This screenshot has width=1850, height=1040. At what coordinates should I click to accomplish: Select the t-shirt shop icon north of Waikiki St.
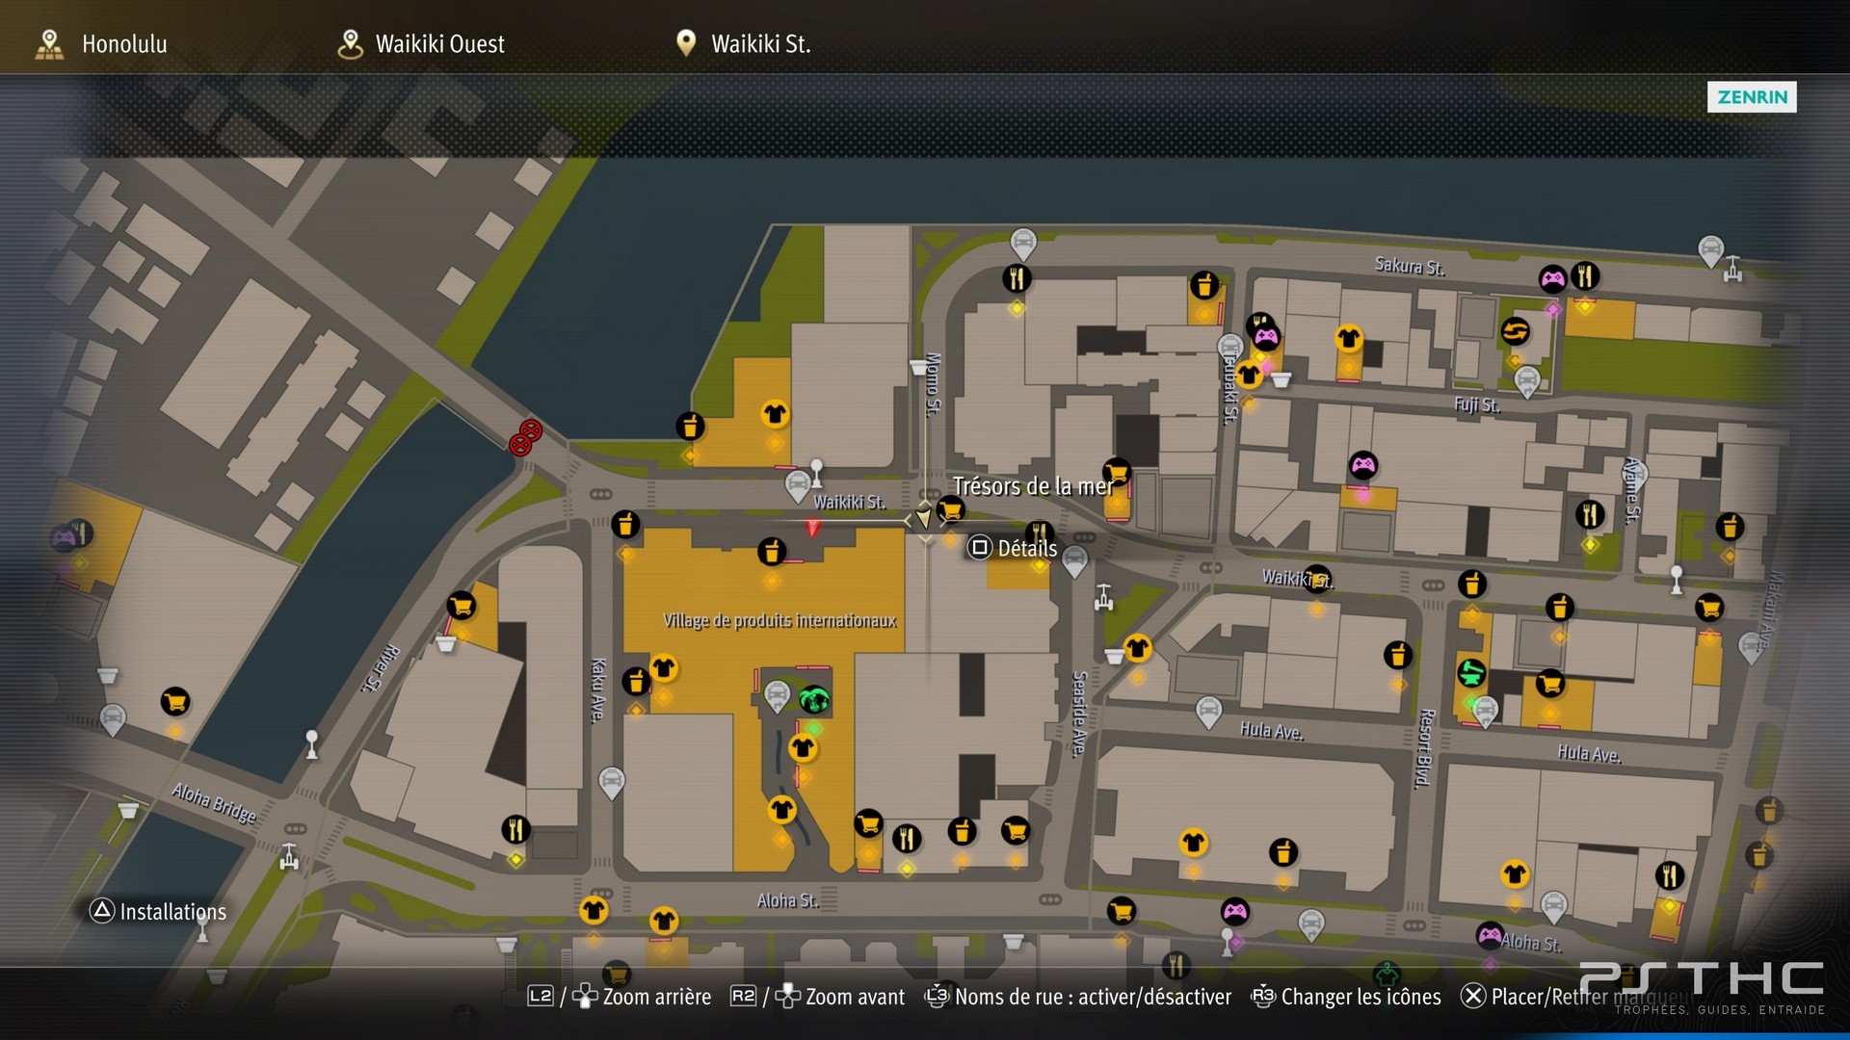click(775, 414)
